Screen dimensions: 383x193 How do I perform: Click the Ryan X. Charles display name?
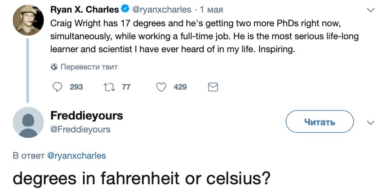pyautogui.click(x=85, y=9)
